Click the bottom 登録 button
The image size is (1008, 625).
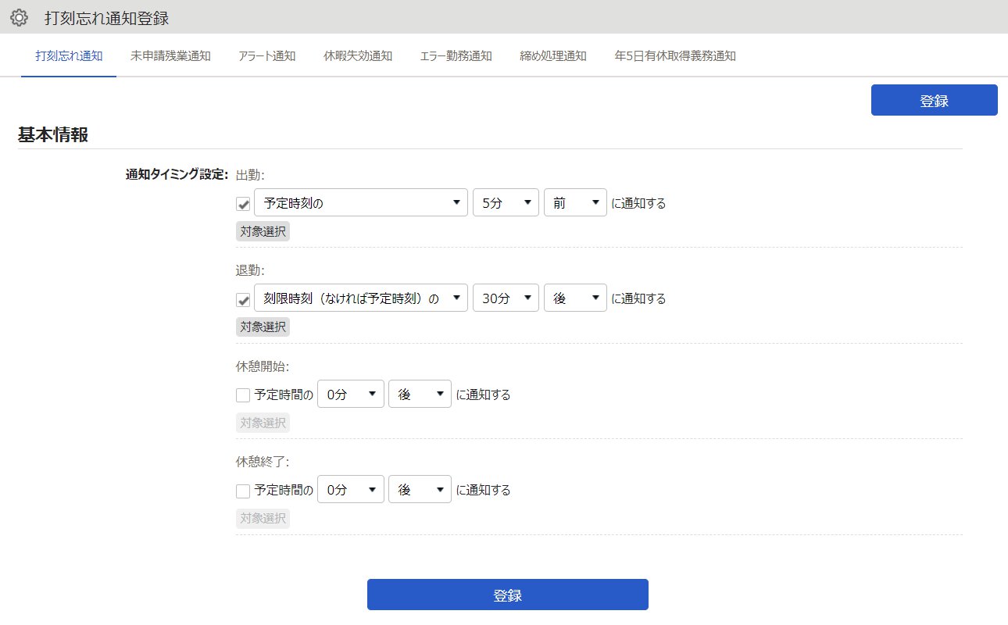(508, 595)
